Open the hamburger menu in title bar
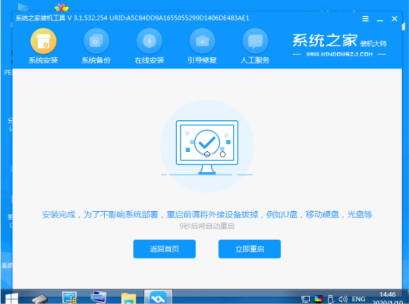Image resolution: width=409 pixels, height=304 pixels. pos(365,19)
